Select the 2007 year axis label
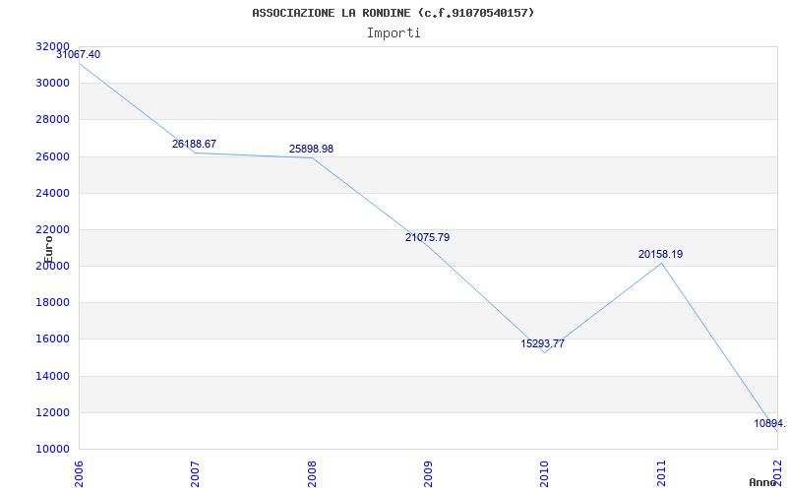This screenshot has width=787, height=492. (195, 473)
